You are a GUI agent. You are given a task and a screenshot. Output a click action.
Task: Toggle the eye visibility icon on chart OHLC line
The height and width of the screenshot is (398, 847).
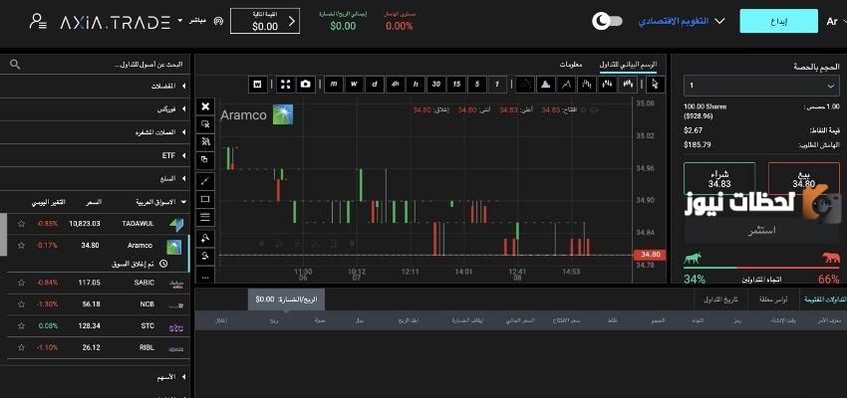[594, 110]
